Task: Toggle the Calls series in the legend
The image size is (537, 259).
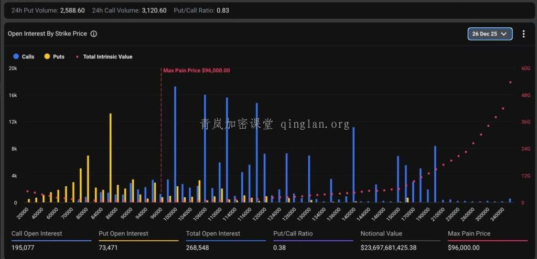Action: coord(28,57)
